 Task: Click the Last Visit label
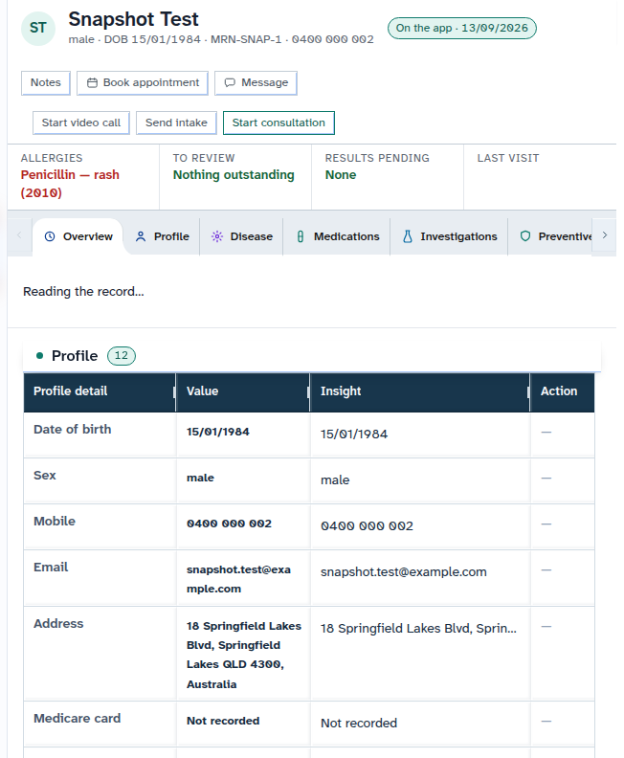(x=508, y=158)
